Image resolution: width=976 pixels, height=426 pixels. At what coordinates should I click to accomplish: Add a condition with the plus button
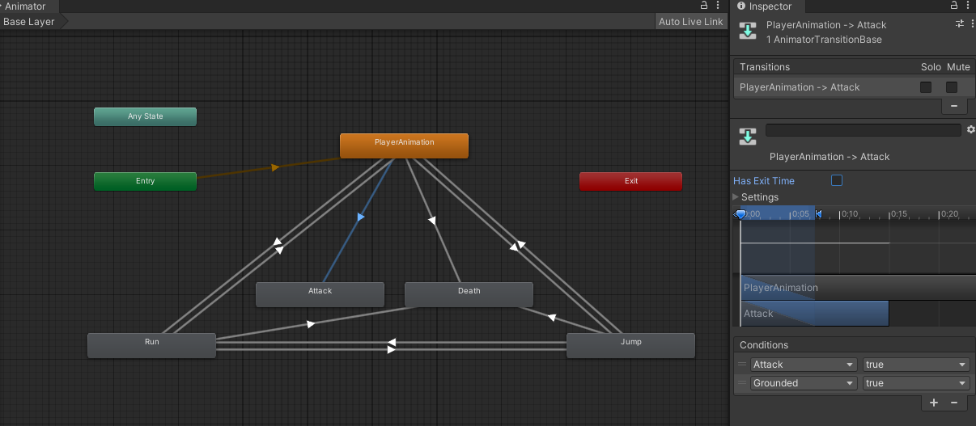933,403
